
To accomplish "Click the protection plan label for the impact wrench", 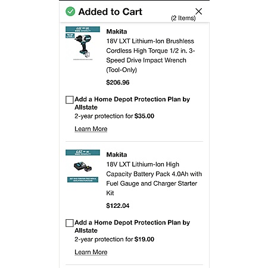I will click(132, 103).
